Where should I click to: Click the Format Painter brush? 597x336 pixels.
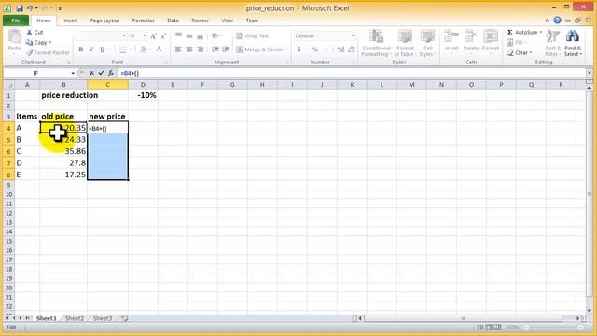coord(29,53)
